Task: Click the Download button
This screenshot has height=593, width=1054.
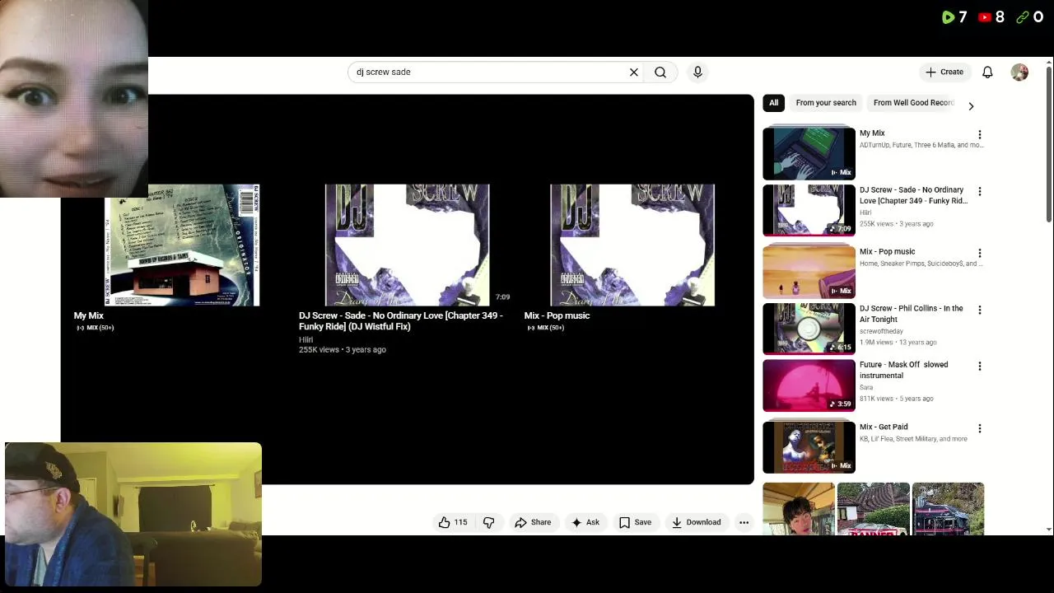Action: 696,522
